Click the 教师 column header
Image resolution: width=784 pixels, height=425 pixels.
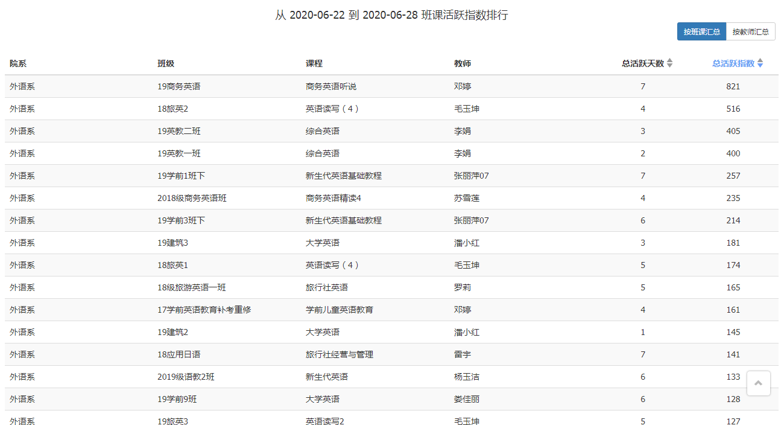pyautogui.click(x=463, y=63)
